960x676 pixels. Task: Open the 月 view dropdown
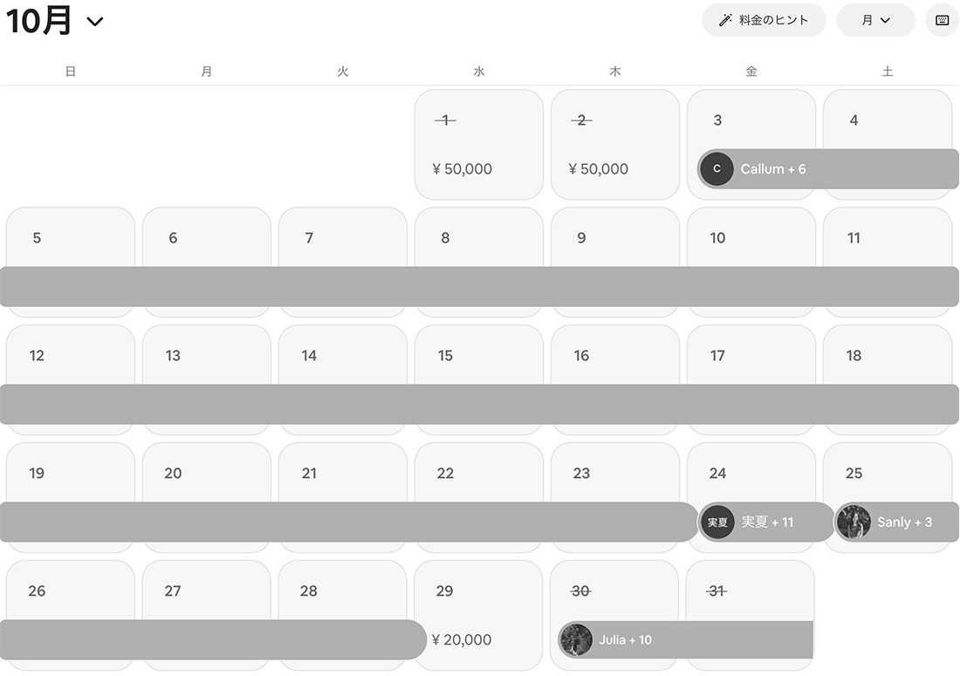(x=875, y=20)
